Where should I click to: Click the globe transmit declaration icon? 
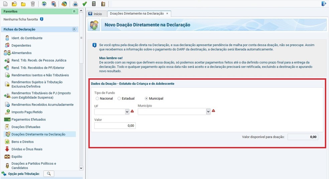[x=64, y=4]
